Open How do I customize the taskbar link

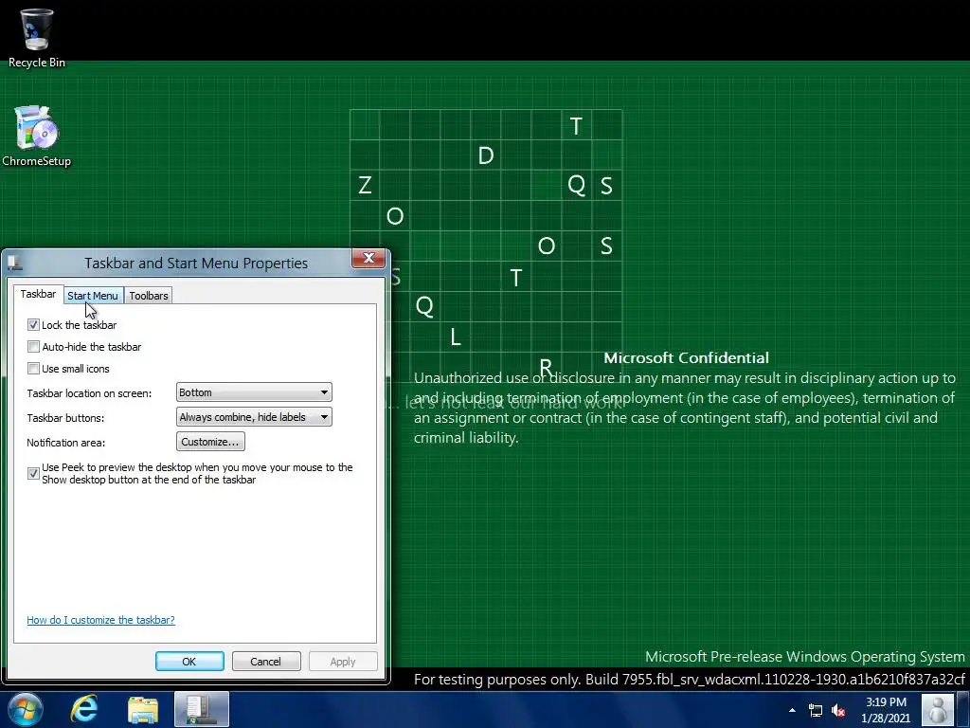point(100,620)
